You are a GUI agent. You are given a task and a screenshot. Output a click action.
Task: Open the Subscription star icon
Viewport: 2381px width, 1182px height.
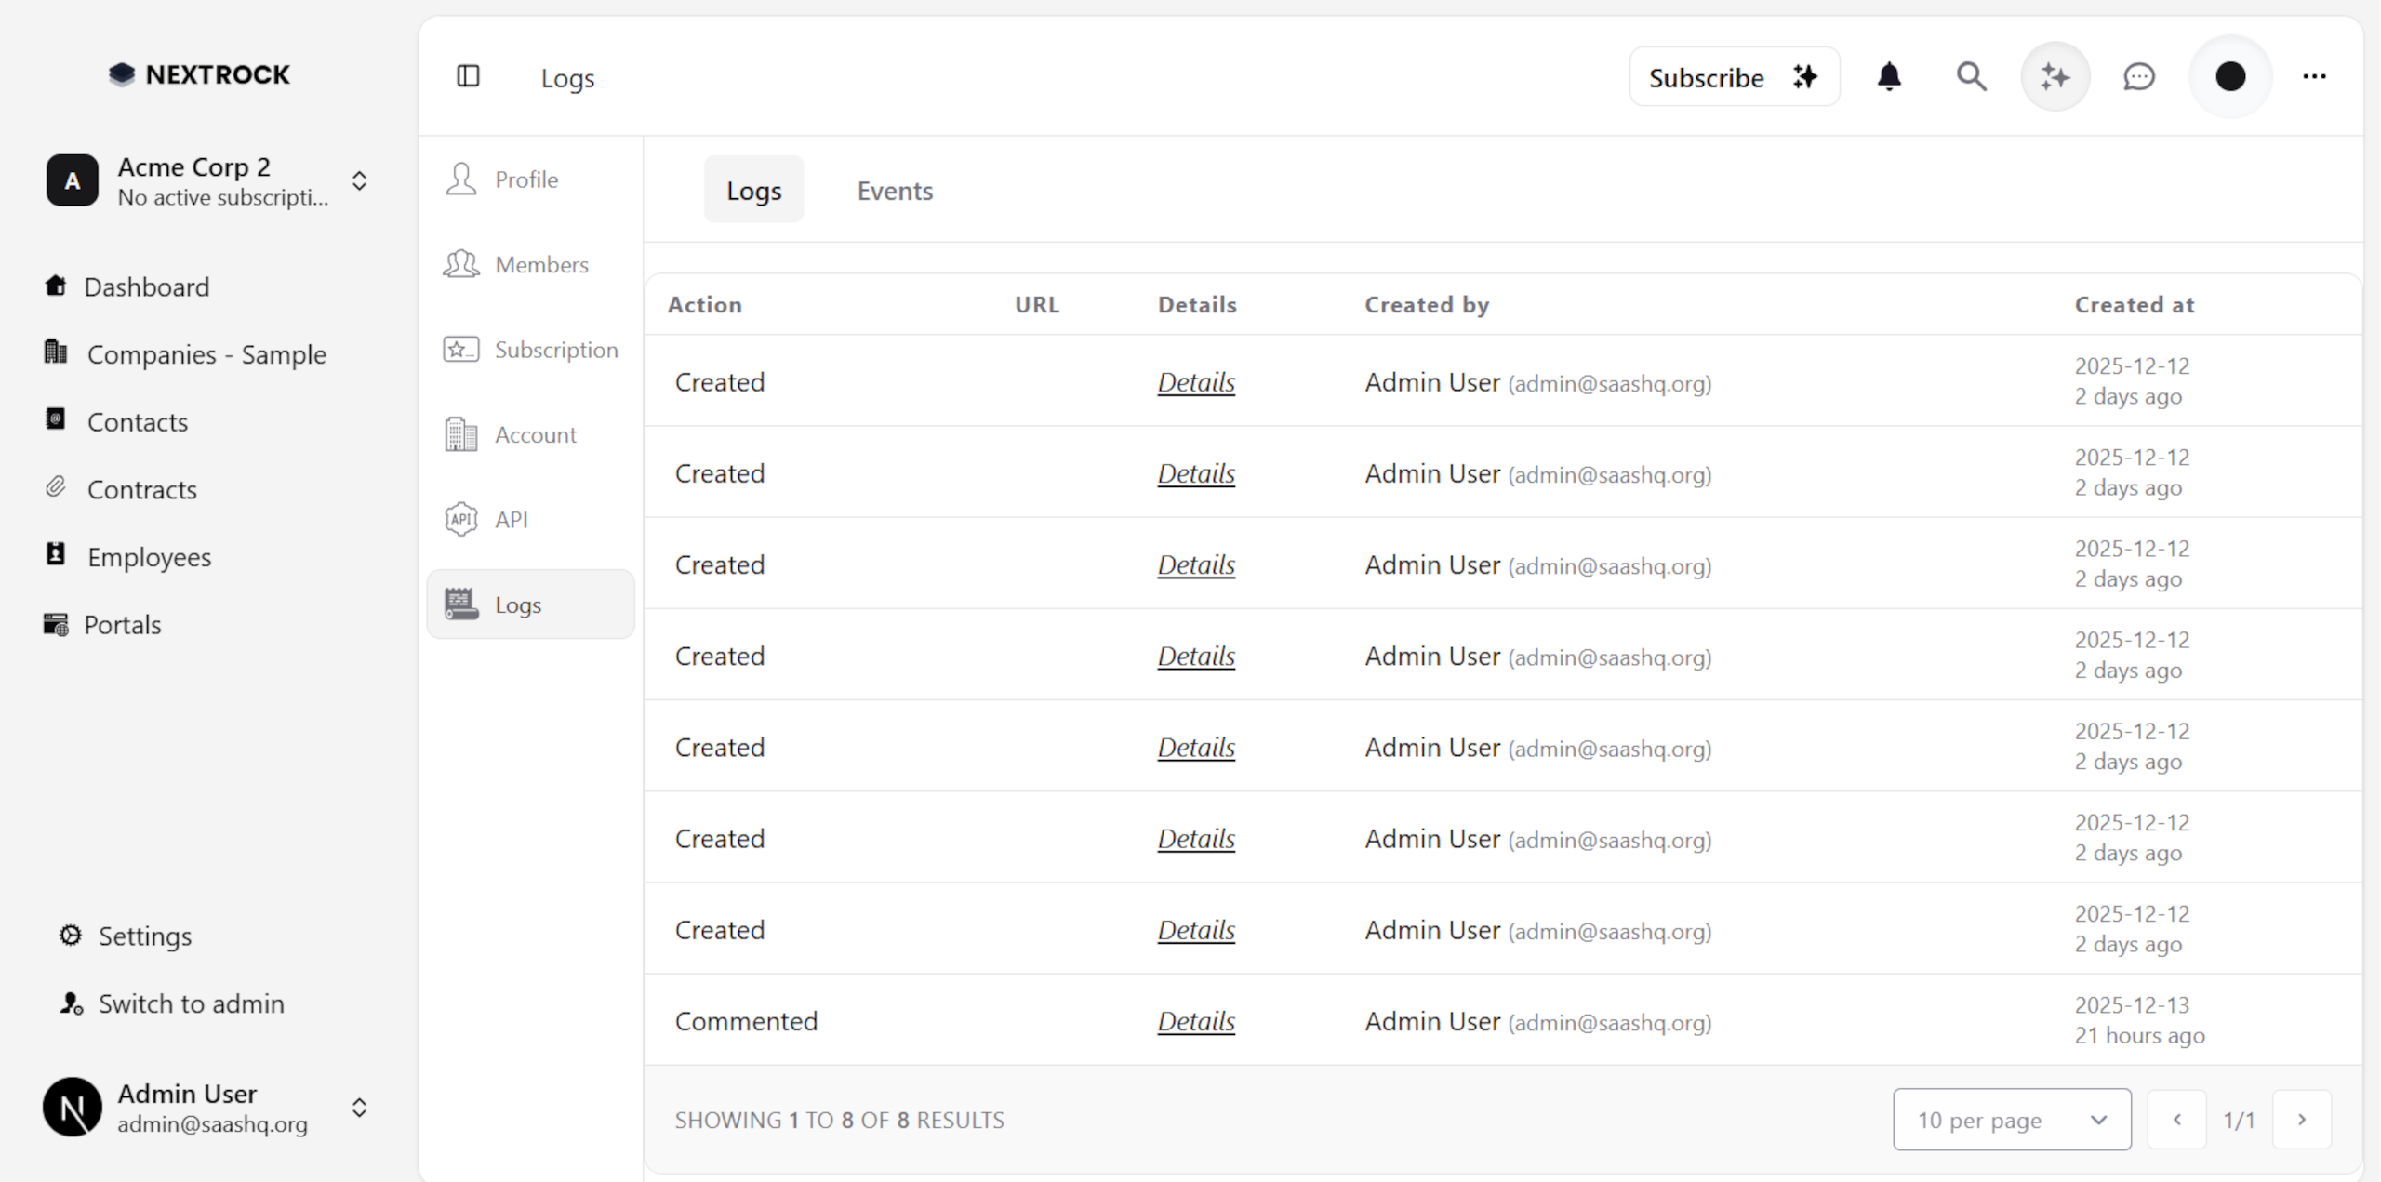(461, 350)
